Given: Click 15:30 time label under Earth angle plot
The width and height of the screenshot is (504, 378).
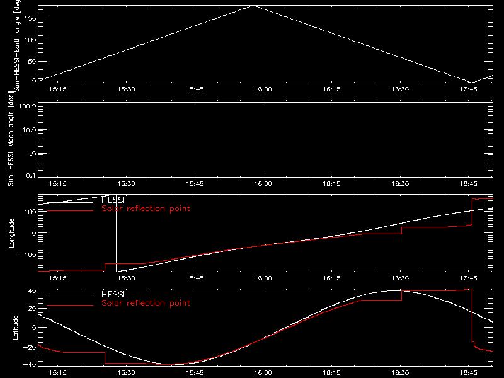Looking at the screenshot, I should point(126,89).
